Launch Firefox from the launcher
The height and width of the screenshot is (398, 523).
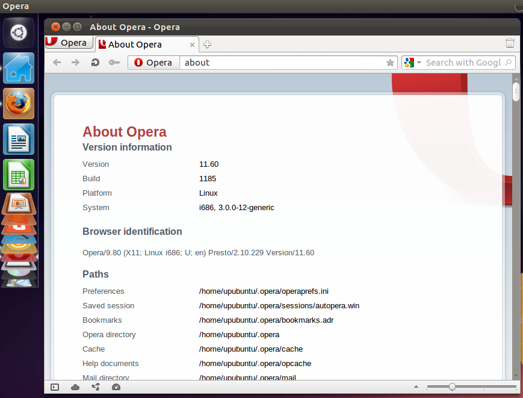(x=19, y=104)
